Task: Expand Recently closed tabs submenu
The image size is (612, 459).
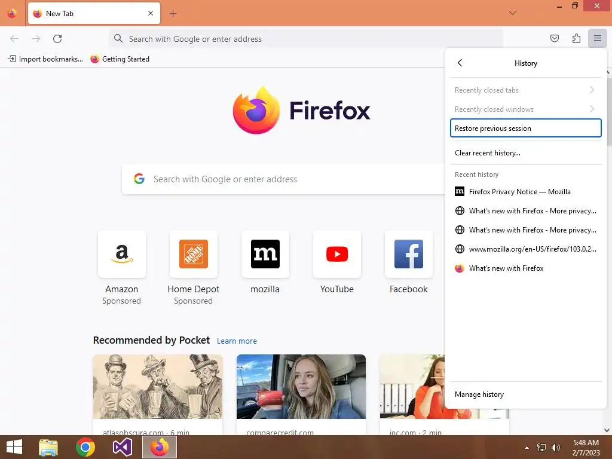Action: click(x=526, y=90)
